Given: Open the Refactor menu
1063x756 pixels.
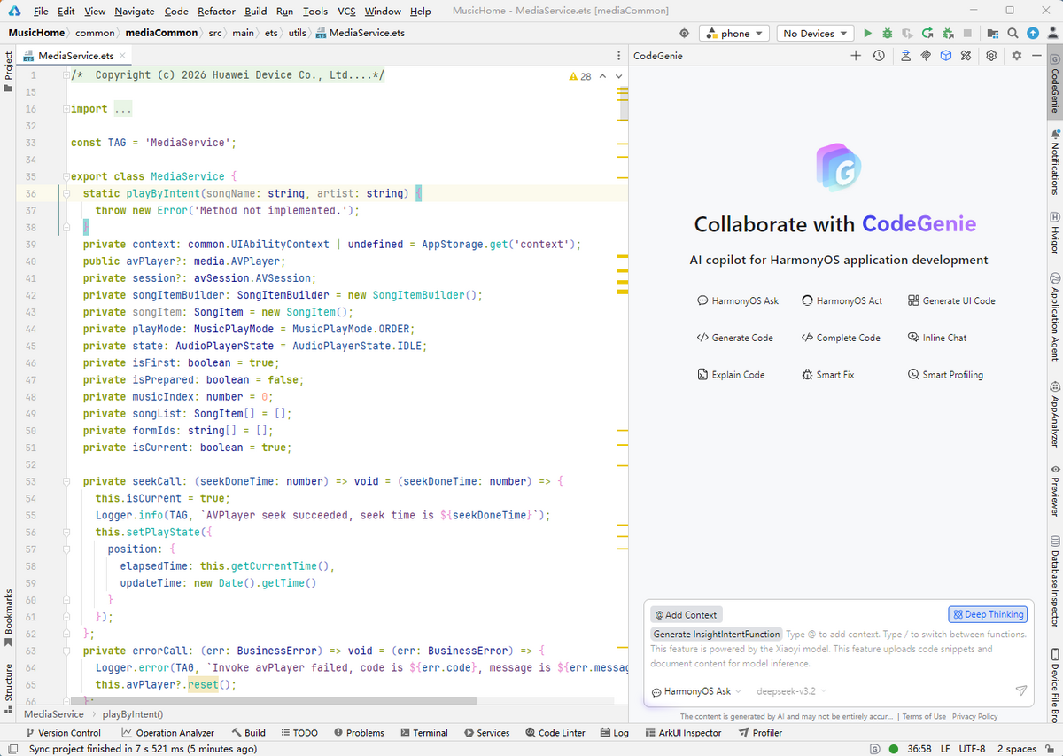Looking at the screenshot, I should (x=216, y=12).
